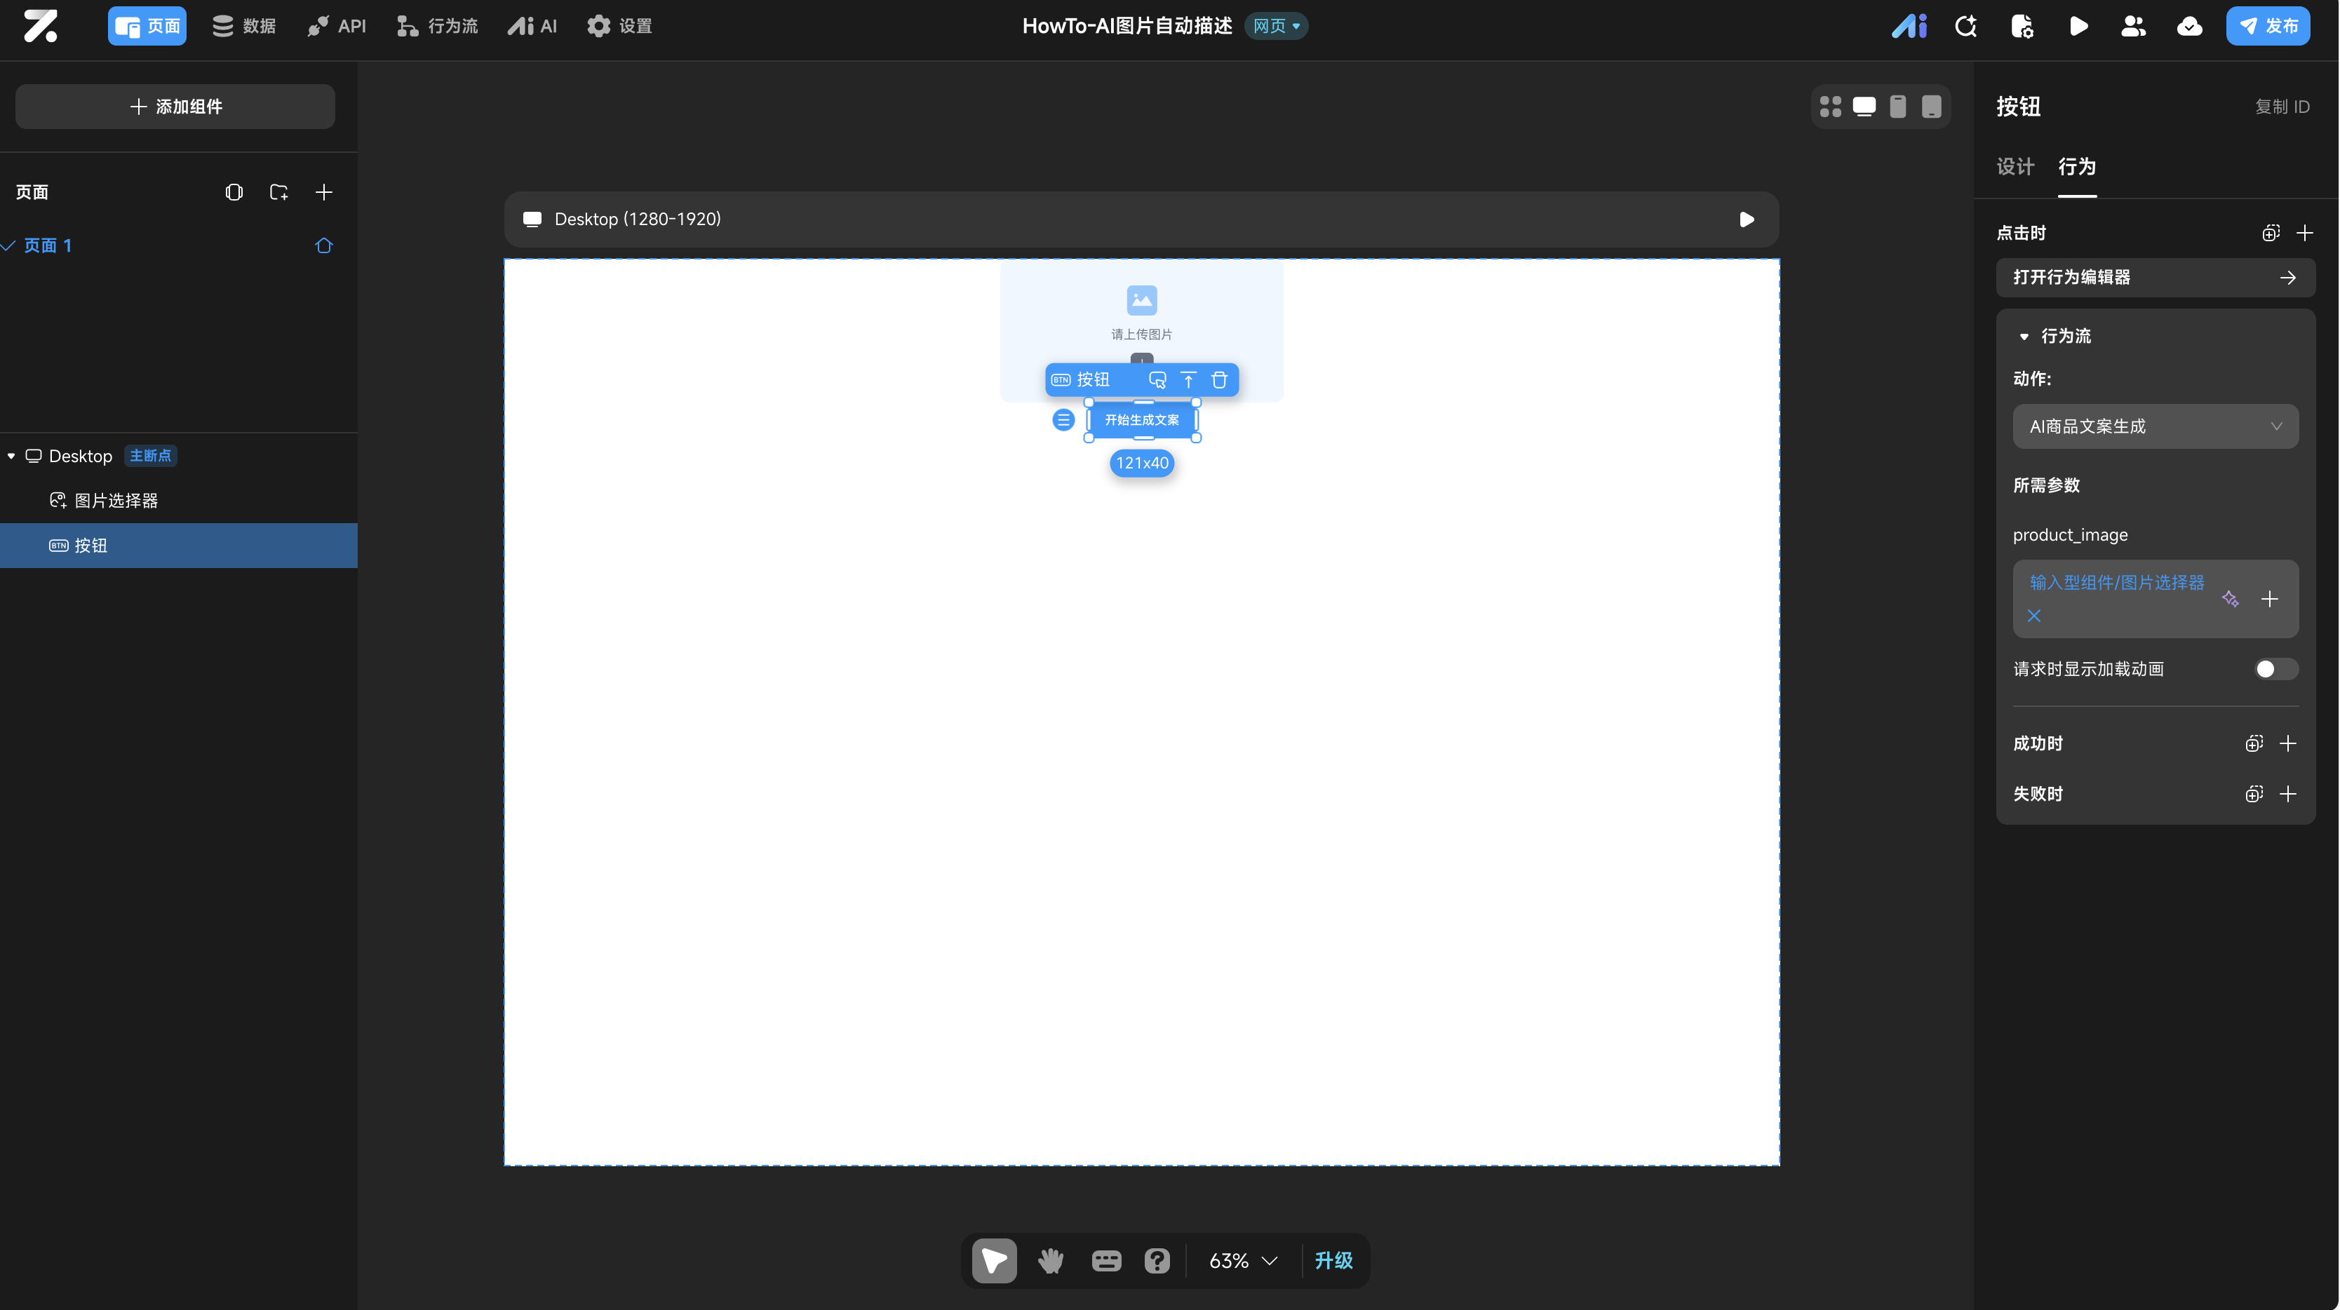
Task: Open the AI assistant icon top right
Action: pyautogui.click(x=1909, y=27)
